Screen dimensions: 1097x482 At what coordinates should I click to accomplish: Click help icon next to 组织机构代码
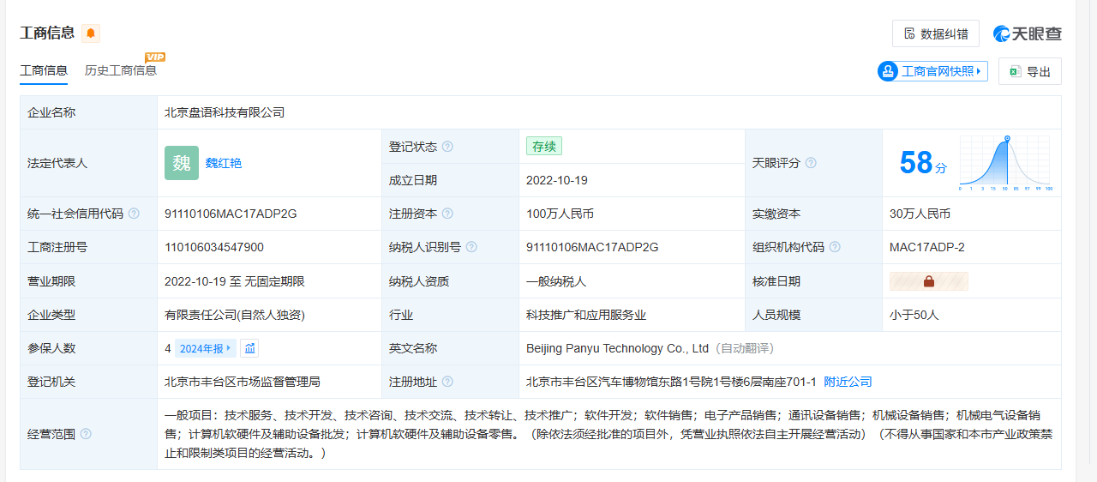[835, 247]
